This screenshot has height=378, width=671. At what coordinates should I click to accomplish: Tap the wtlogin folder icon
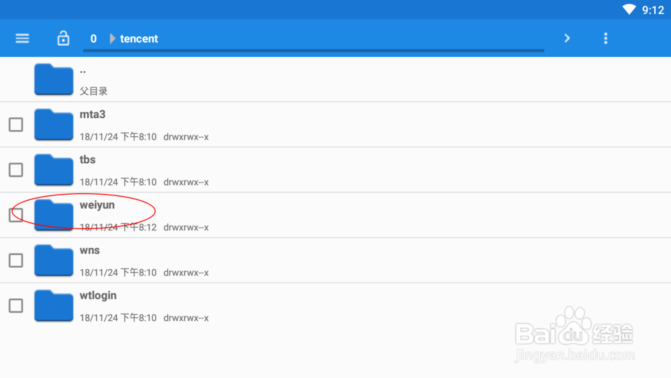point(54,305)
